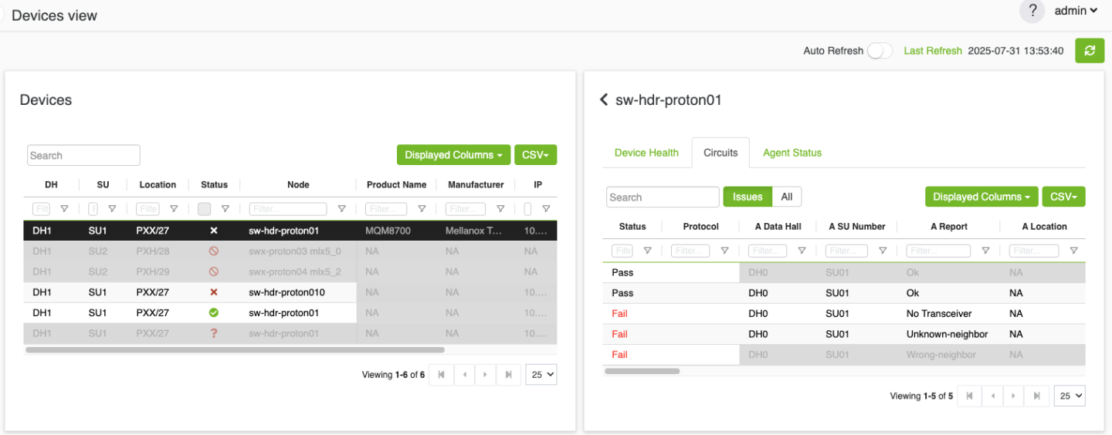
Task: Click the Status column filter checkbox
Action: click(205, 209)
